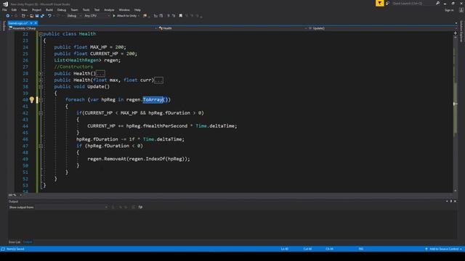Viewport: 465px width, 261px height.
Task: Expand the collapsed Health(float max, float curr) constructor
Action: coord(41,80)
